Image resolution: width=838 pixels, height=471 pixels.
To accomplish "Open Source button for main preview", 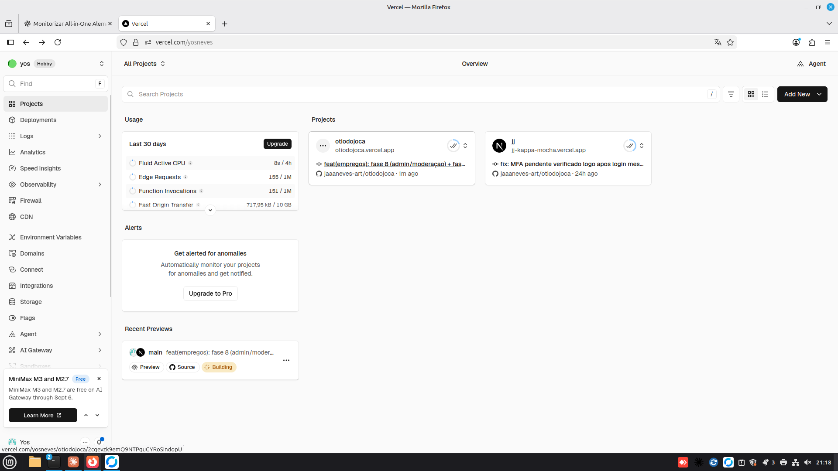I will click(182, 367).
